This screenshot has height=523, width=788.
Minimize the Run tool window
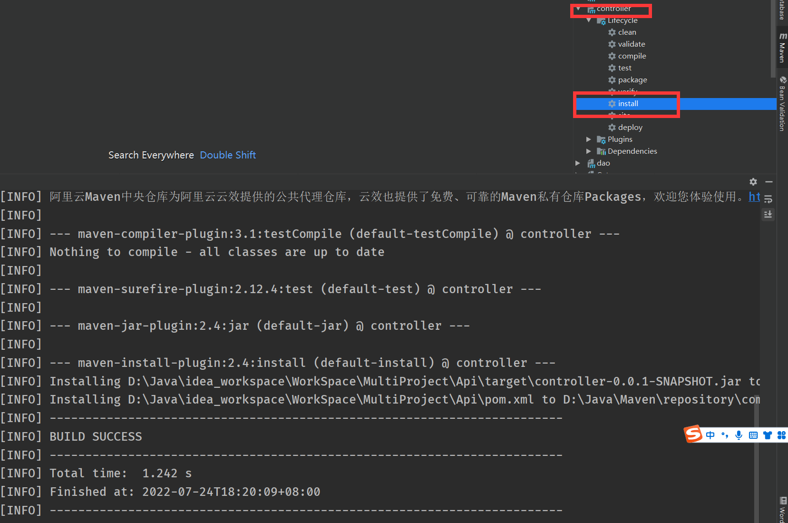[x=769, y=182]
